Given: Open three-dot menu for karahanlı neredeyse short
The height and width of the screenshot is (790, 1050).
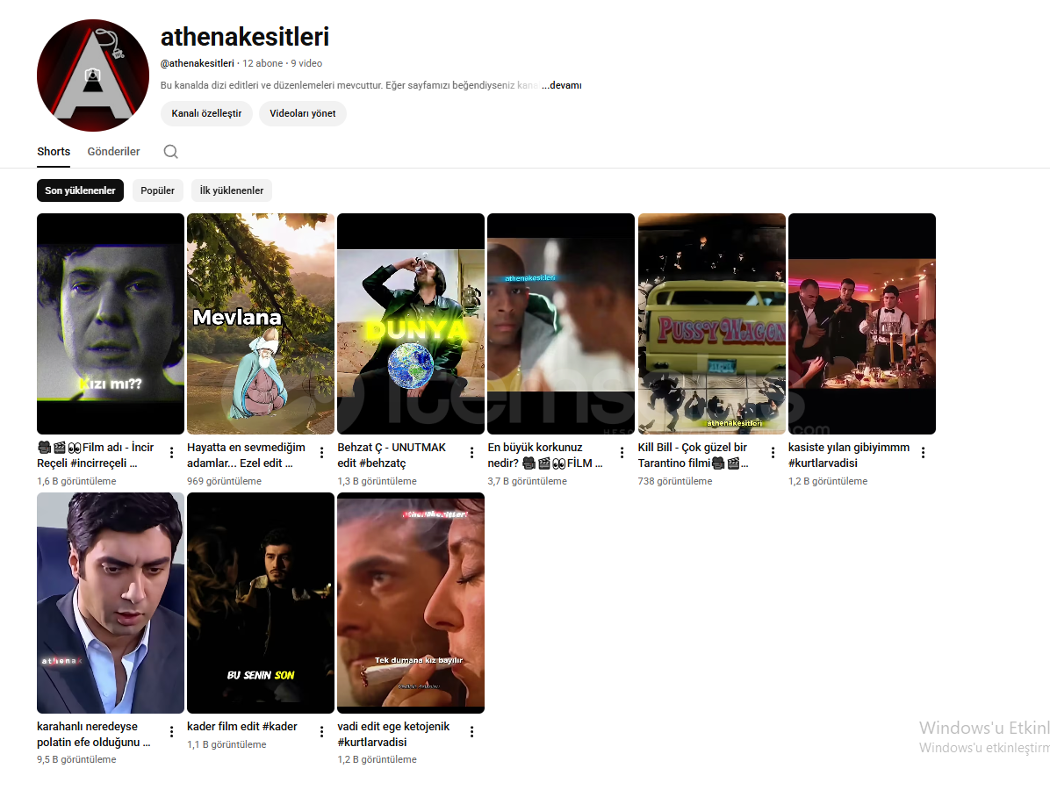Looking at the screenshot, I should tap(171, 732).
